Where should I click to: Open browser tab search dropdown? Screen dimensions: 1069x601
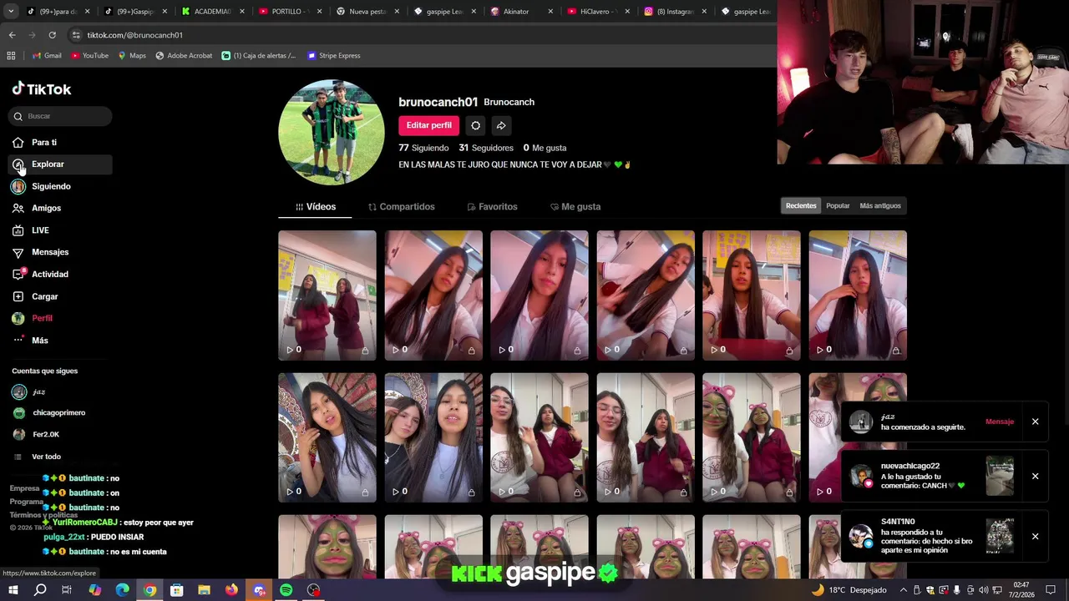[x=11, y=12]
